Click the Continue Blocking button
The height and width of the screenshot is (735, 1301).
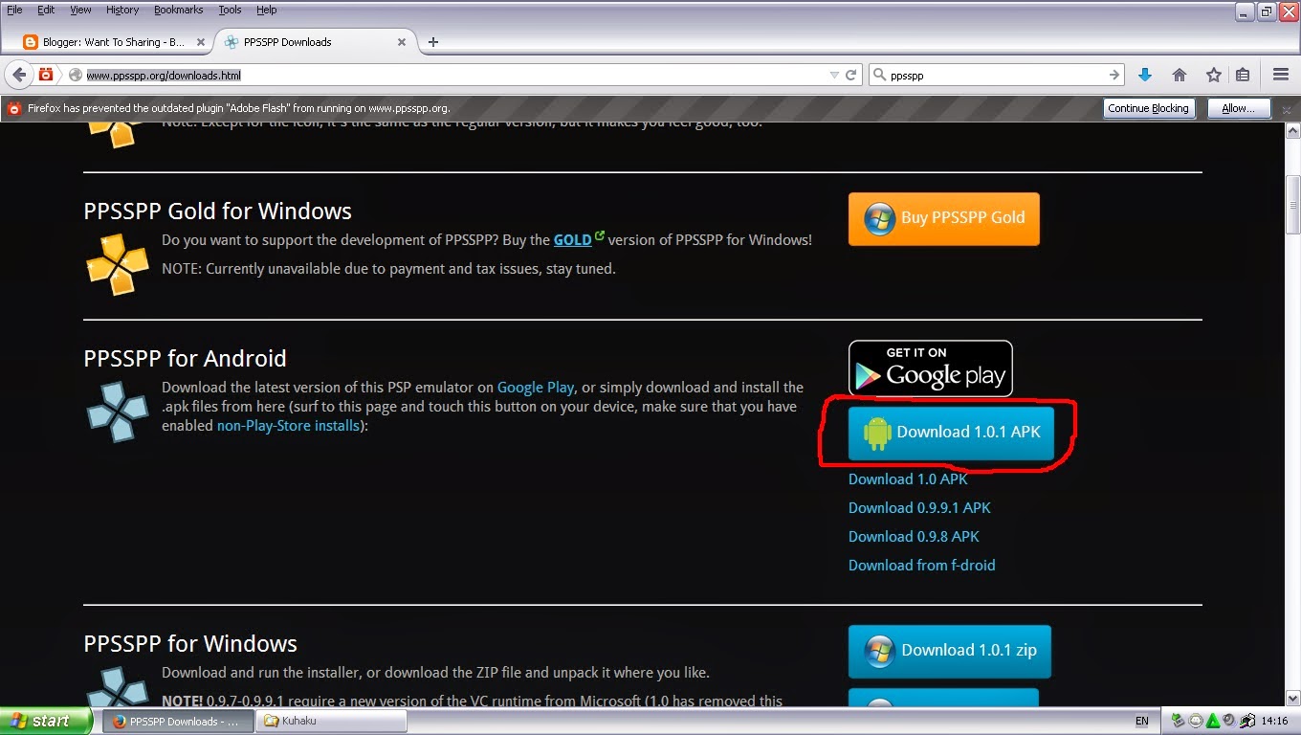click(x=1148, y=108)
